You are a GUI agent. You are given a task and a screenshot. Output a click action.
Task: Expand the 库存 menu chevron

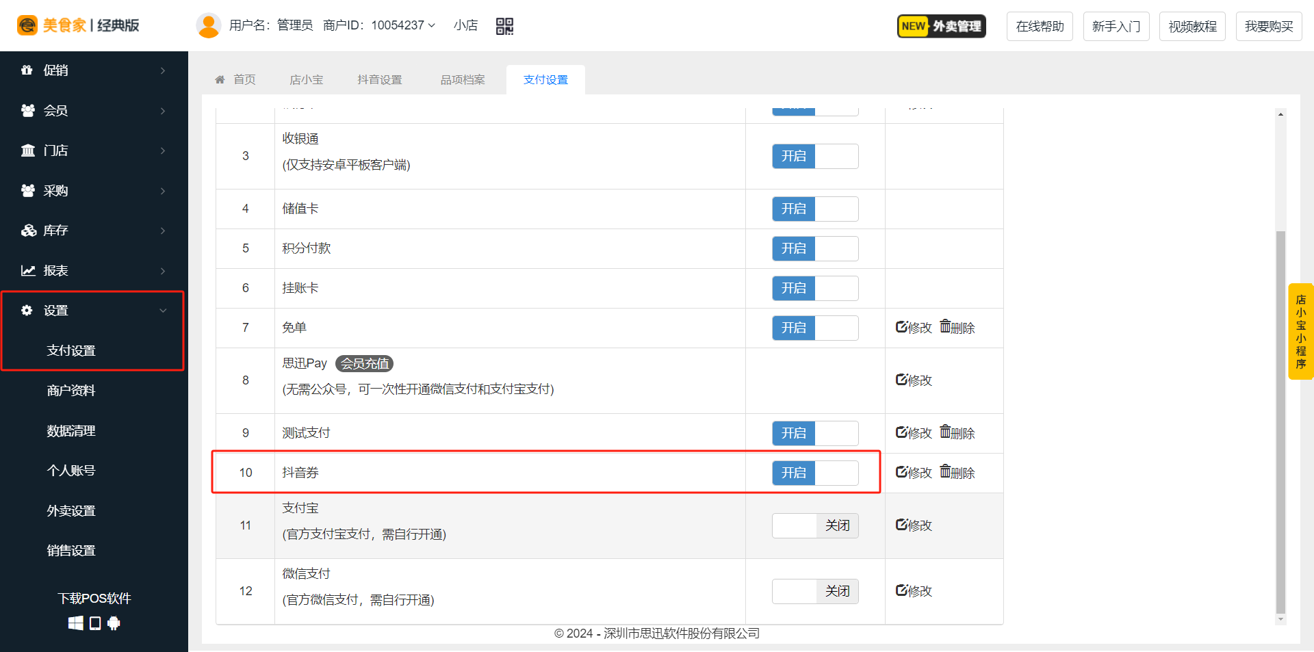click(x=163, y=231)
